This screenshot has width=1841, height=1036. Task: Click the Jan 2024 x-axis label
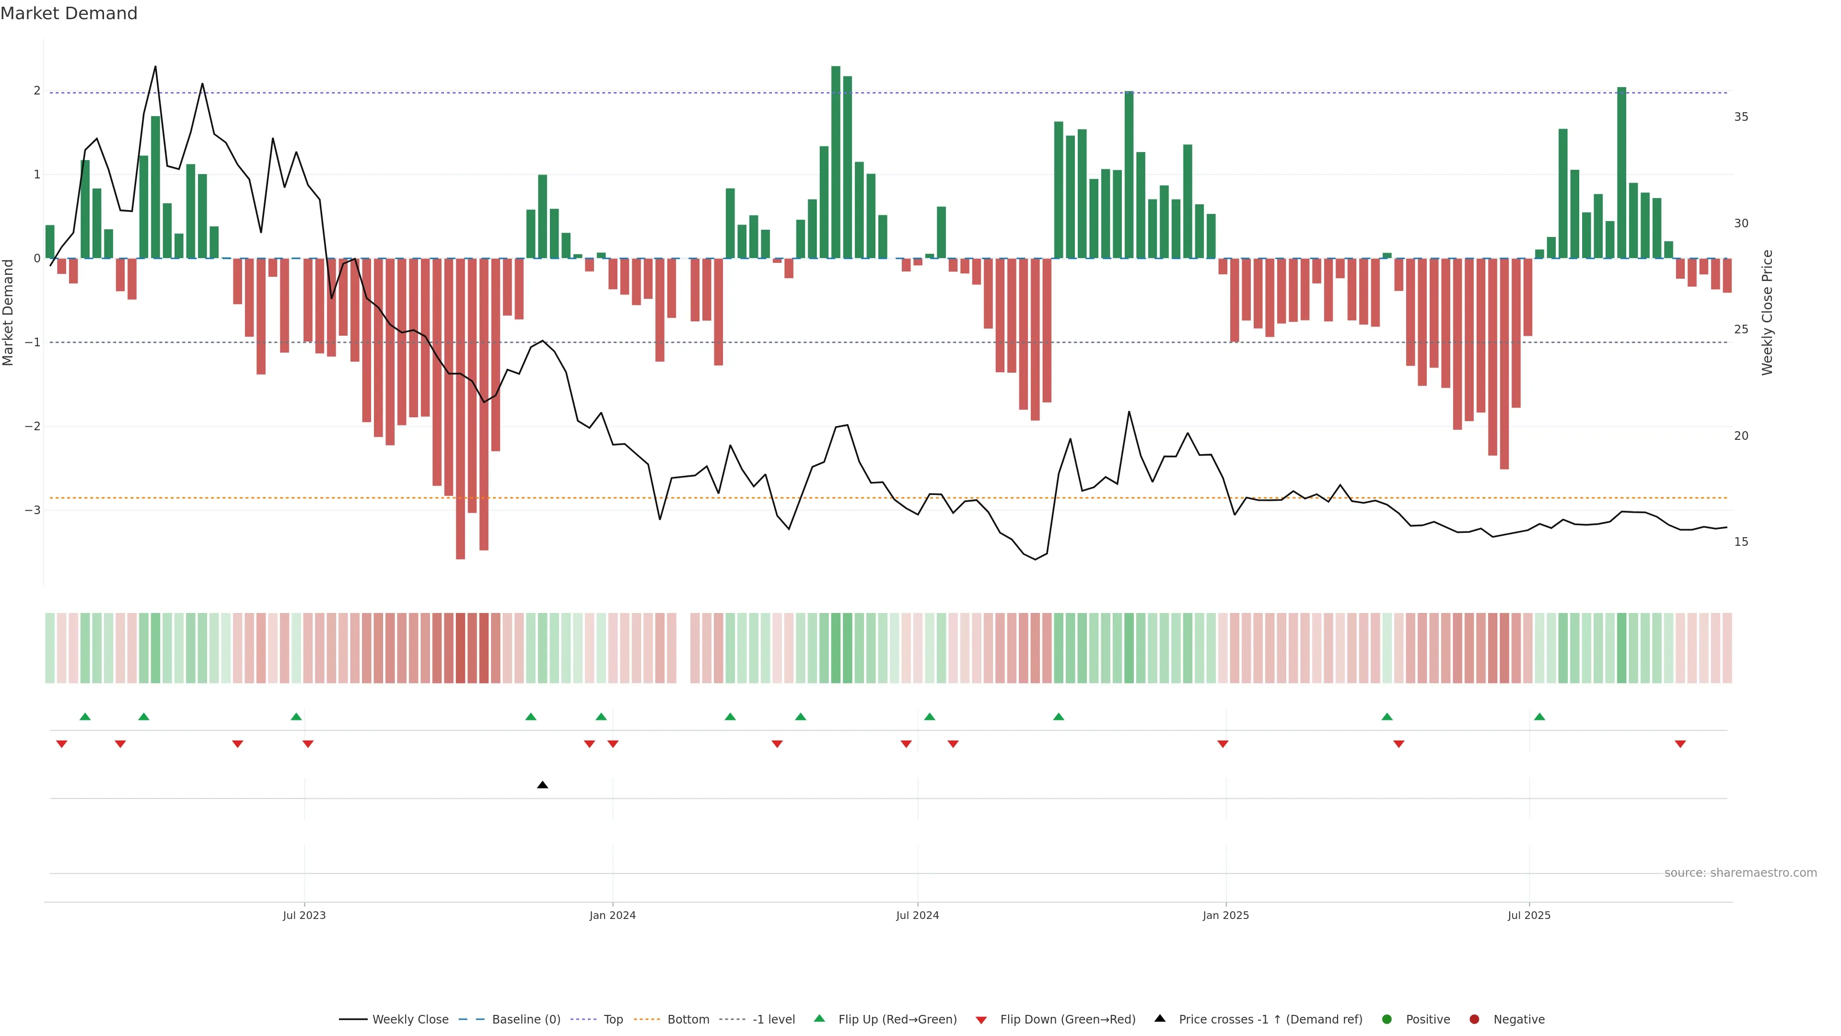(613, 915)
